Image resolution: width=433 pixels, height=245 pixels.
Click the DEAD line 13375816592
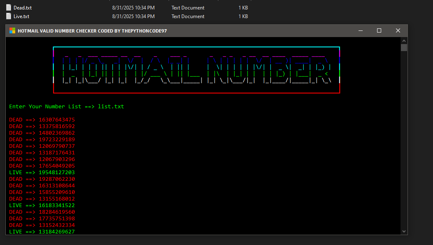42,126
